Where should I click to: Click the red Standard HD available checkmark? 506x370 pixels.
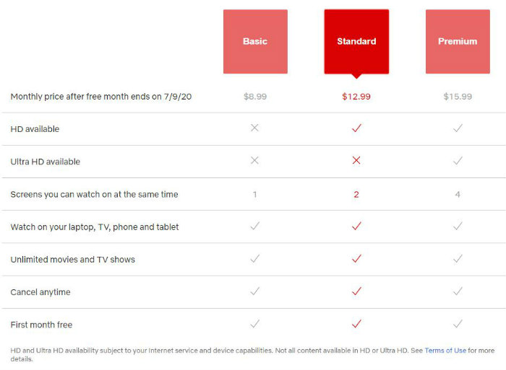click(356, 128)
